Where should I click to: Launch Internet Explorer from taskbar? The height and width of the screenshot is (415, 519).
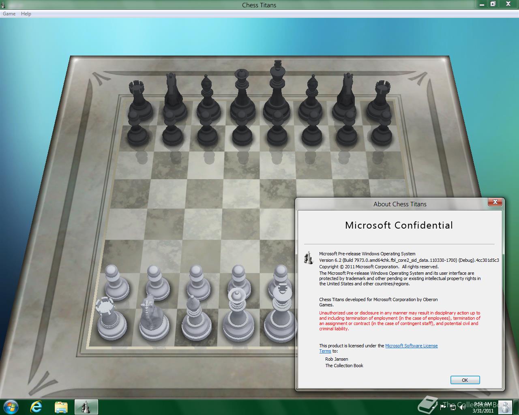point(36,406)
